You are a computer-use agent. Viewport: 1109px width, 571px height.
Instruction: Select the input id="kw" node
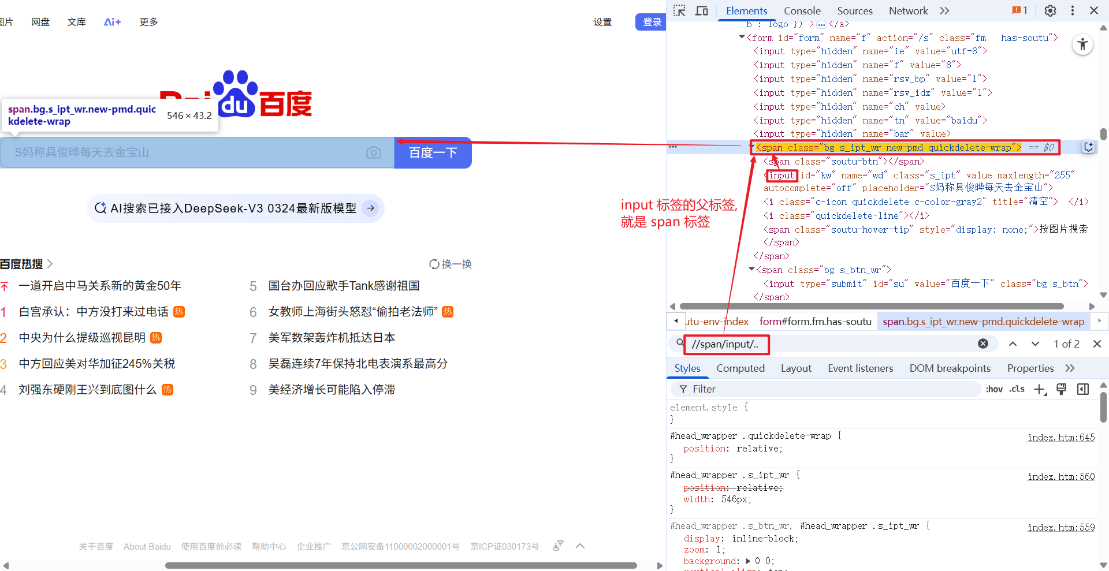tap(918, 181)
